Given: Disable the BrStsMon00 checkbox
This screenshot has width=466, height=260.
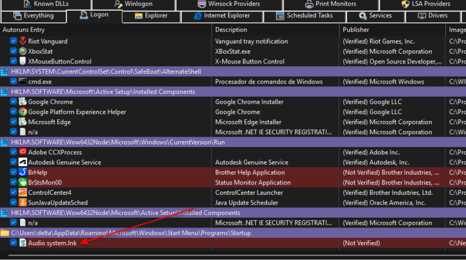Looking at the screenshot, I should point(13,182).
